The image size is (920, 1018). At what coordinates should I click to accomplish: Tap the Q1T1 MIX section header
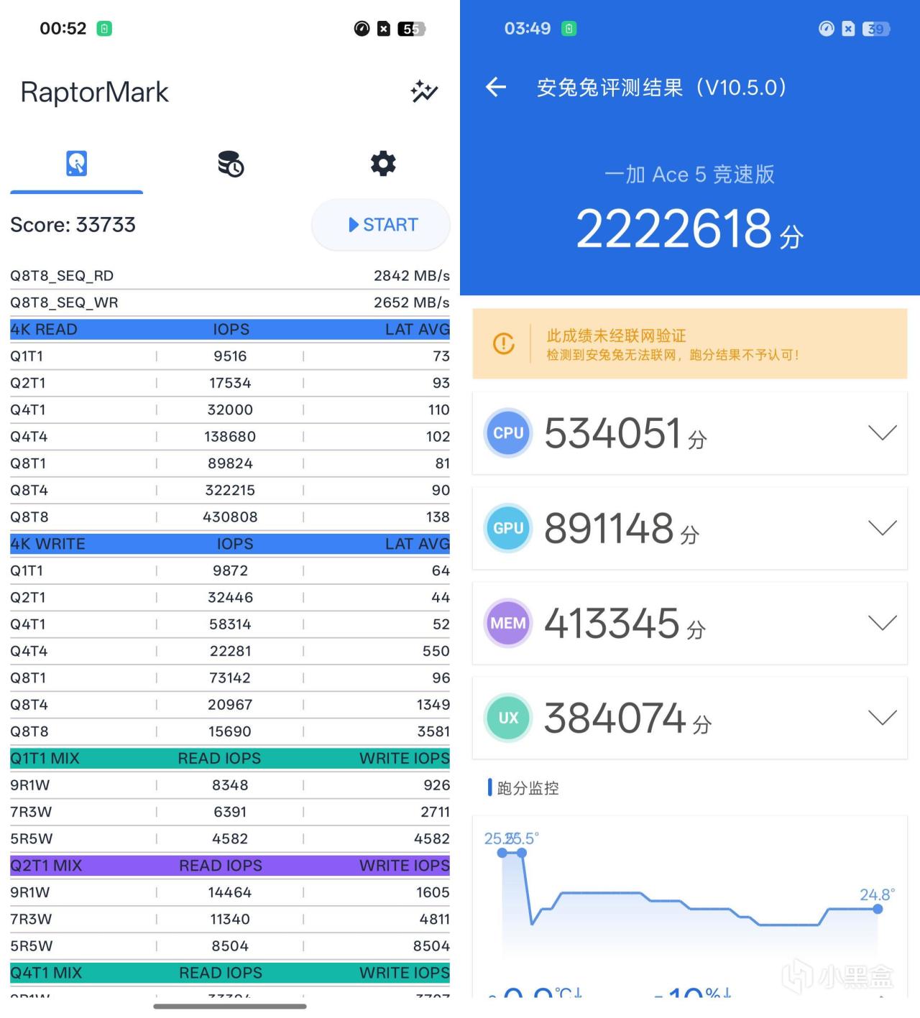coord(230,758)
